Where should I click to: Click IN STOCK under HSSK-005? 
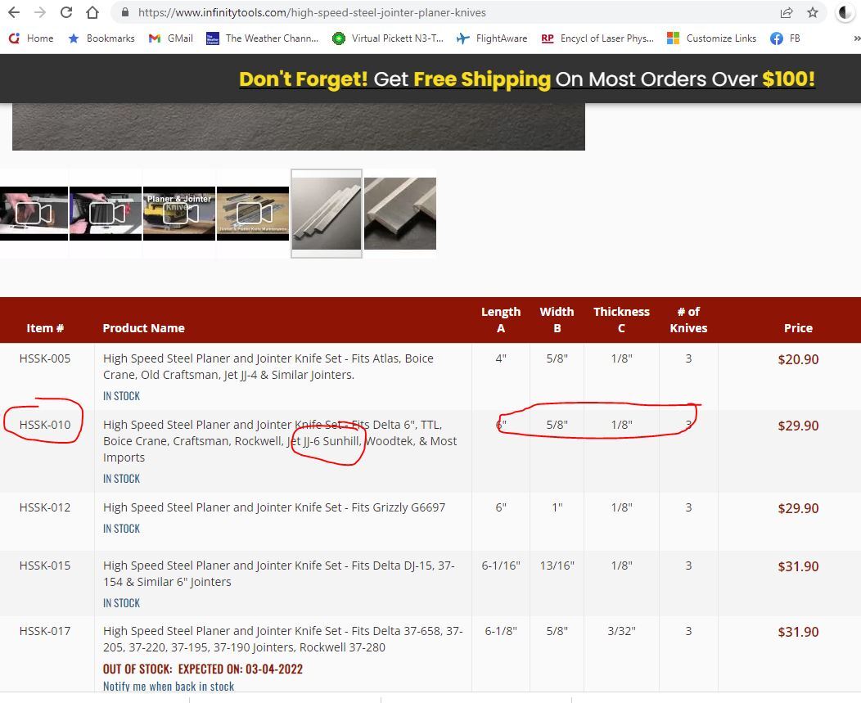click(x=121, y=396)
